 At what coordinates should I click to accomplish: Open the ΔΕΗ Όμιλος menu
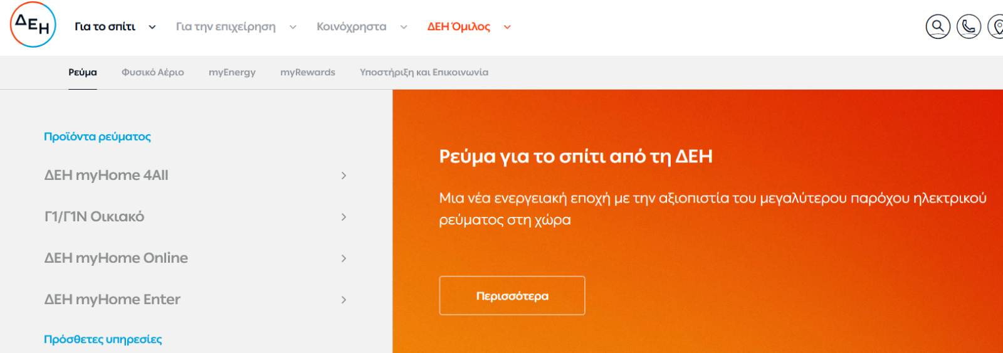tap(458, 26)
